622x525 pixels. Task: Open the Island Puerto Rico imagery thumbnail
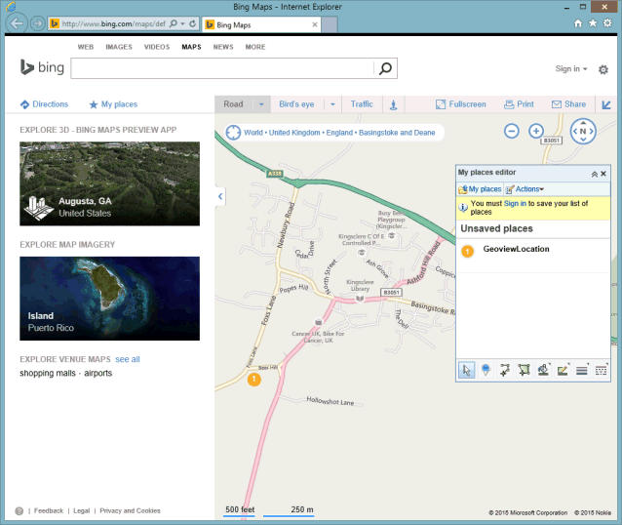tap(110, 299)
